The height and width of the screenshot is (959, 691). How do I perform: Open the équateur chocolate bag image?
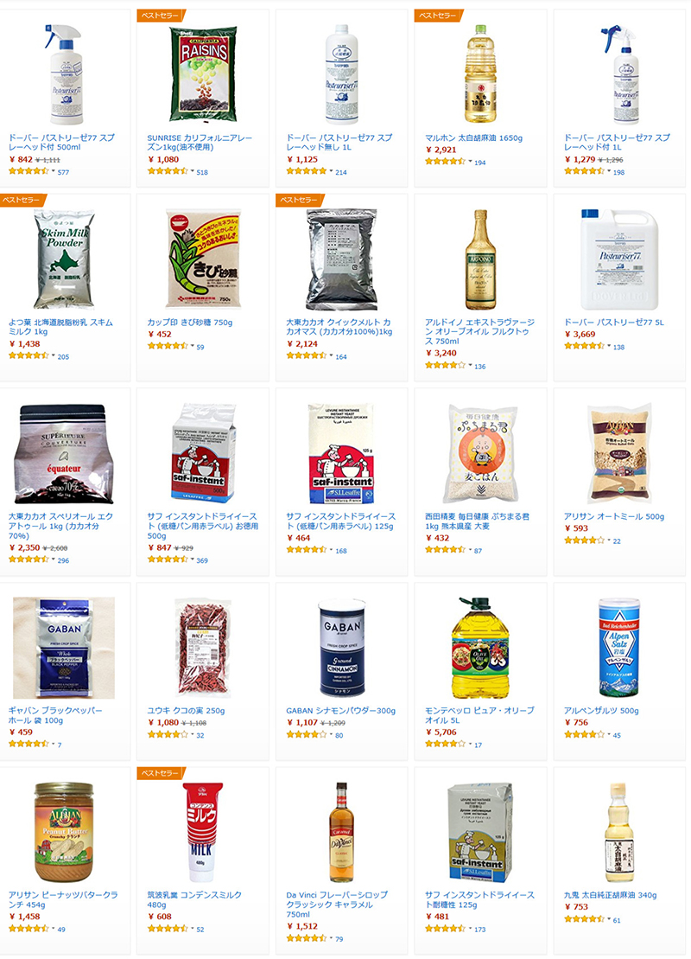pos(64,453)
